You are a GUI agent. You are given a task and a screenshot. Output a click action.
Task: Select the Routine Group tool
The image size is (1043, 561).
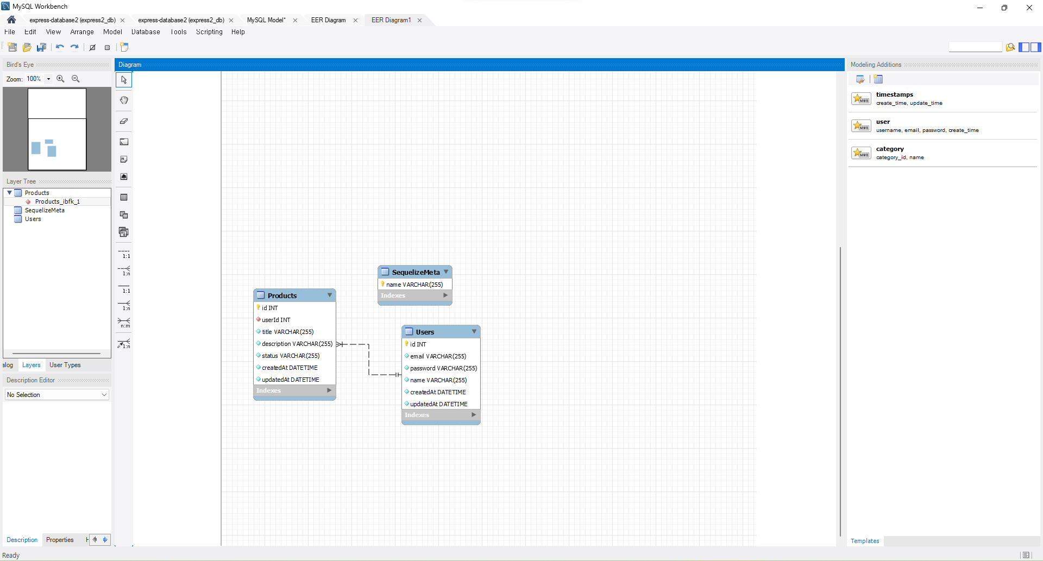(x=124, y=232)
